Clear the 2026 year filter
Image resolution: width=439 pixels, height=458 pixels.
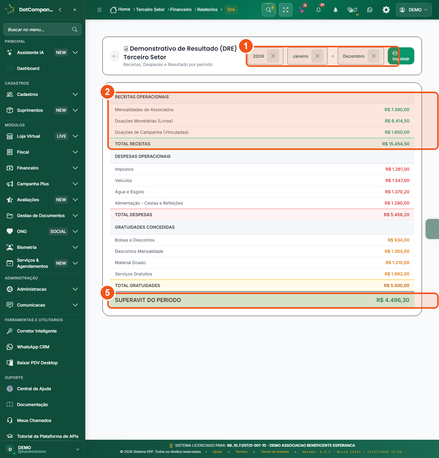273,56
